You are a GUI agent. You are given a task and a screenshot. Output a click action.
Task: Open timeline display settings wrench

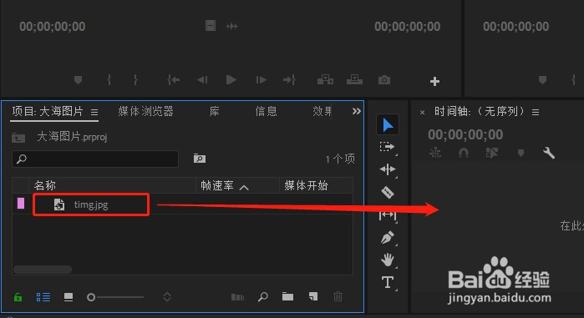pos(549,153)
